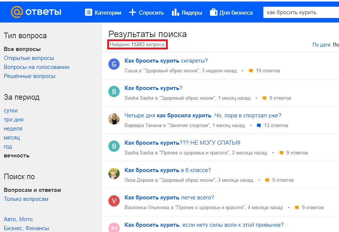Set period to месяц
Image resolution: width=339 pixels, height=232 pixels.
(x=12, y=138)
